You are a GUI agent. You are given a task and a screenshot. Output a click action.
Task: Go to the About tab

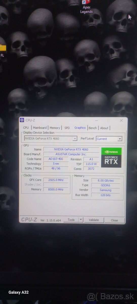coord(104,128)
